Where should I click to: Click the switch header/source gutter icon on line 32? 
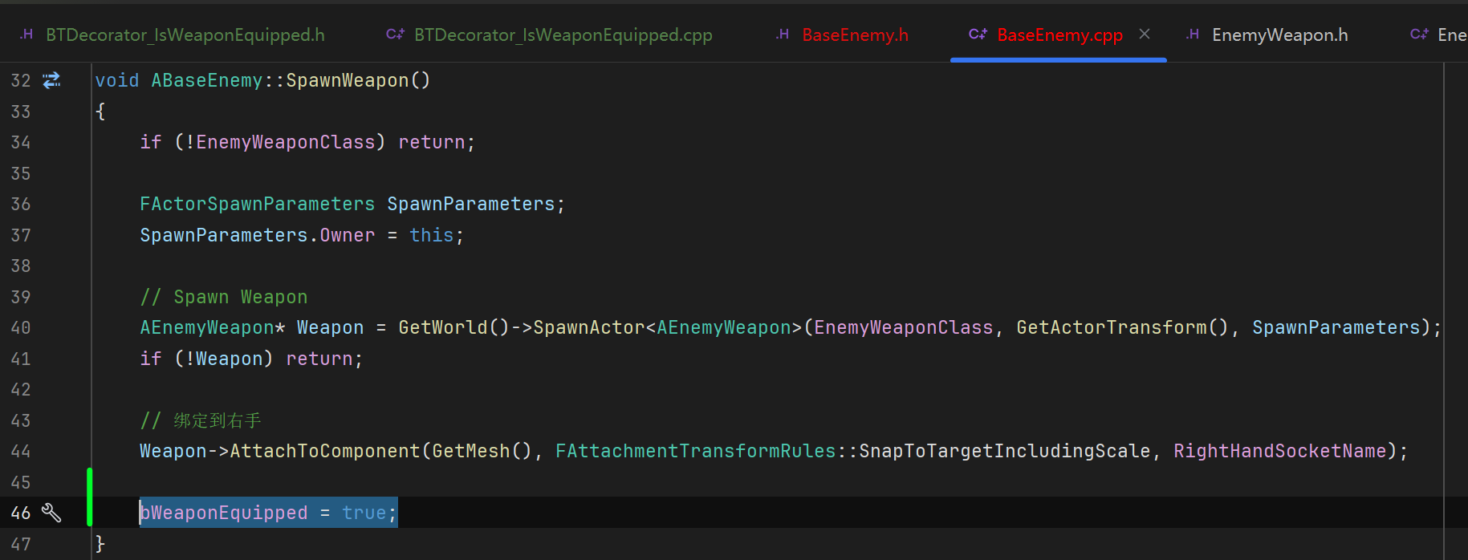51,80
